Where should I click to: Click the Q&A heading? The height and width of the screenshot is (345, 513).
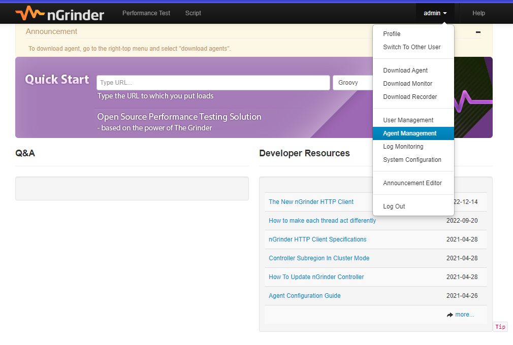(25, 153)
